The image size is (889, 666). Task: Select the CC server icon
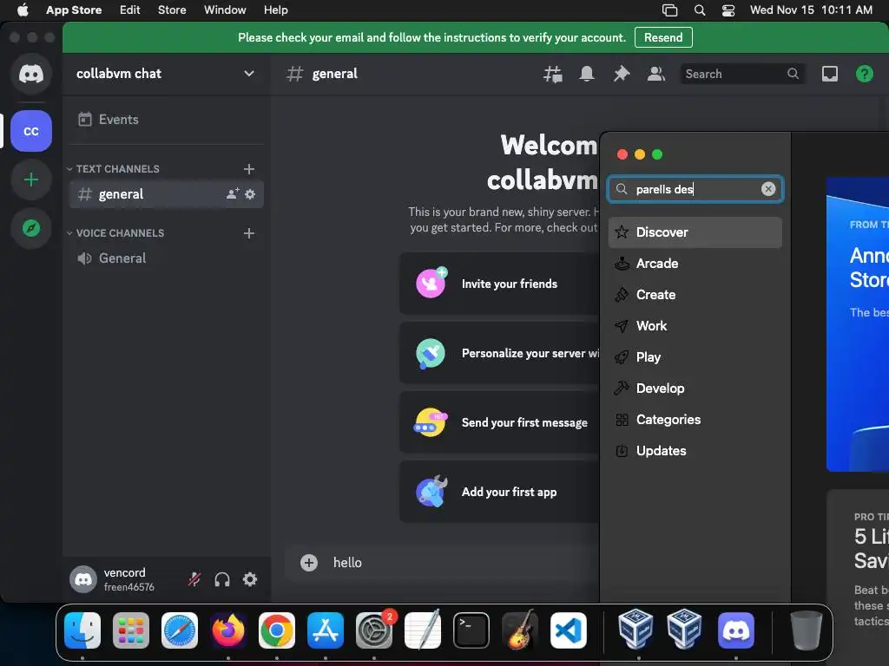[31, 131]
